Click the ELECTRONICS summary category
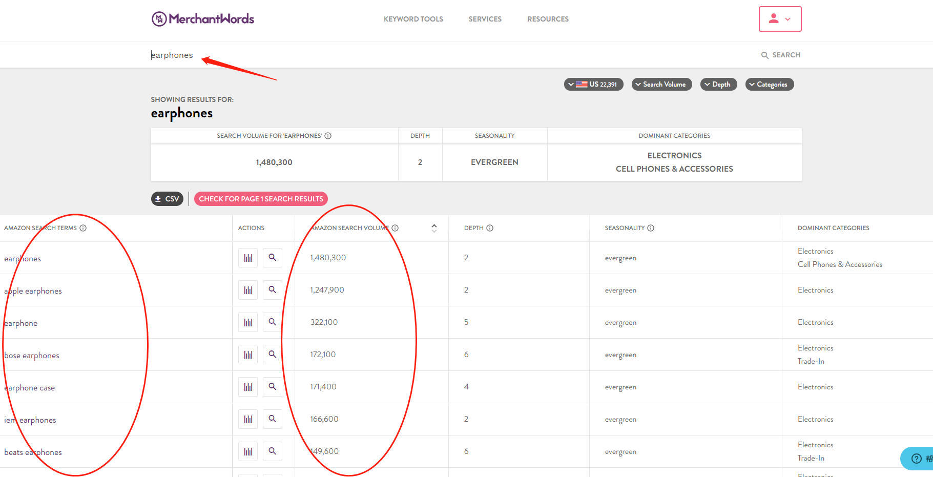933x477 pixels. point(674,156)
